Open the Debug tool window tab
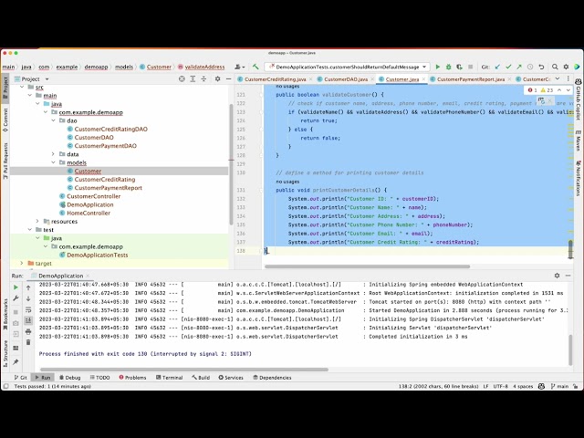The height and width of the screenshot is (438, 584). tap(69, 377)
